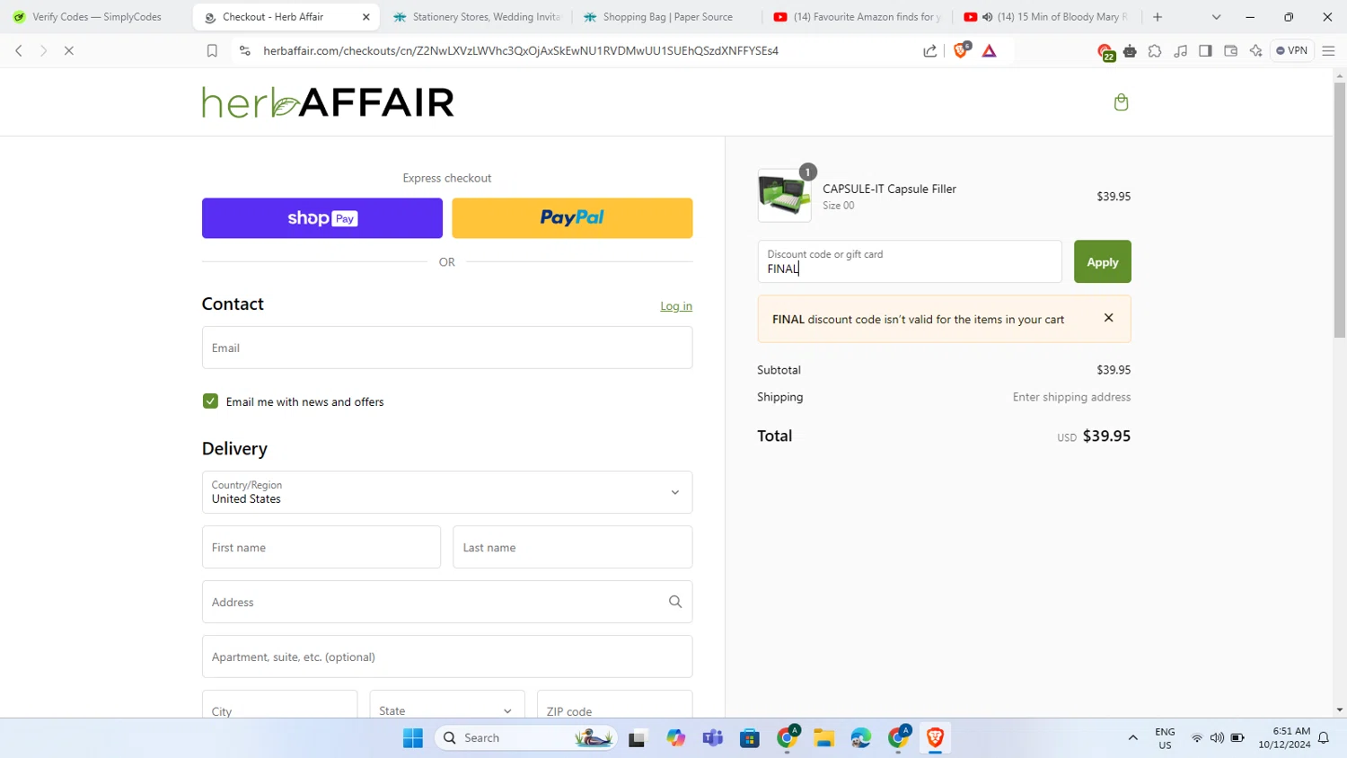Open the Leo AI sparkle icon

(x=1255, y=51)
